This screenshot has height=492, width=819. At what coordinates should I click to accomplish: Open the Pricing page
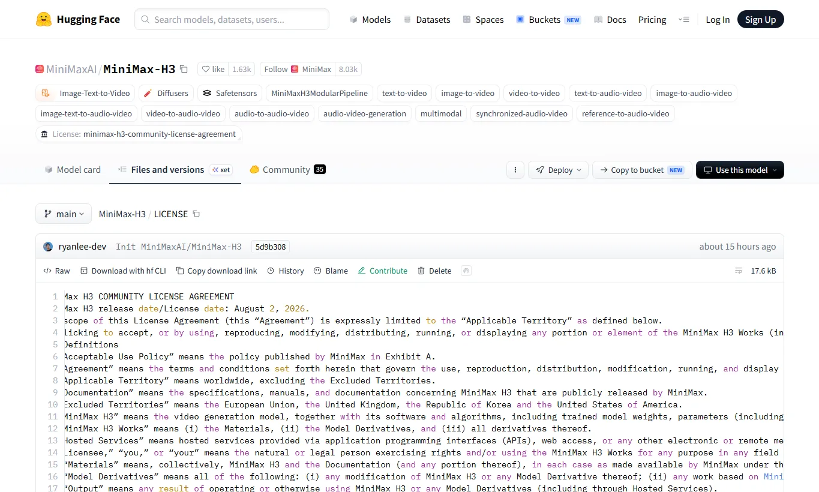coord(652,19)
